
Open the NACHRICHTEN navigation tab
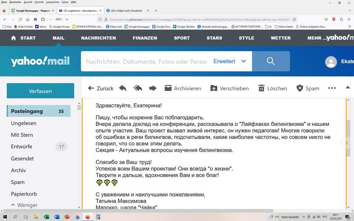[x=98, y=38]
